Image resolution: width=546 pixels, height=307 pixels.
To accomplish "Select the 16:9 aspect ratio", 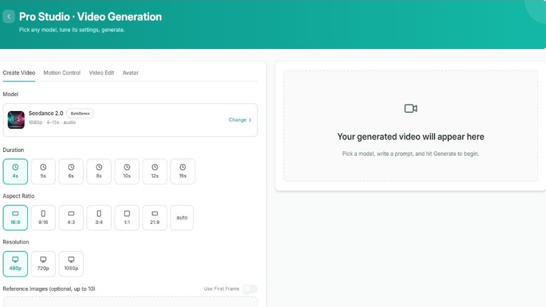I will [16, 218].
